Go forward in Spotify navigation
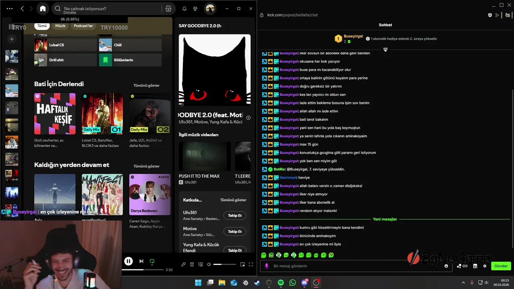514x289 pixels. (x=31, y=8)
